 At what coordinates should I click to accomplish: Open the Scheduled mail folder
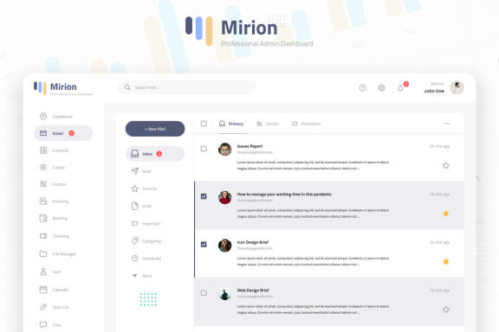tap(146, 259)
